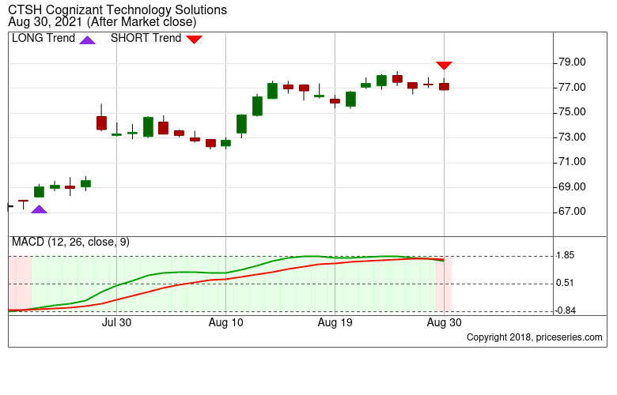Click the -0.84 MACD axis value
Image resolution: width=617 pixels, height=395 pixels.
click(566, 310)
